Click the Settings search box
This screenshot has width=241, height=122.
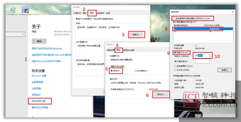click(x=15, y=34)
